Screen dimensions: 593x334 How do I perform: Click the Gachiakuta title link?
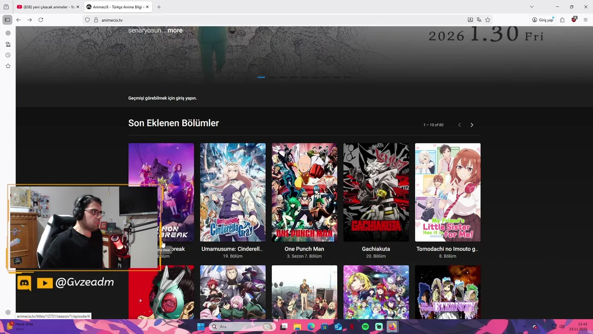pyautogui.click(x=376, y=249)
